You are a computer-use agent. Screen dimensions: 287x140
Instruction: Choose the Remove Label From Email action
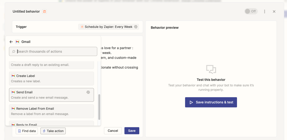pos(51,111)
